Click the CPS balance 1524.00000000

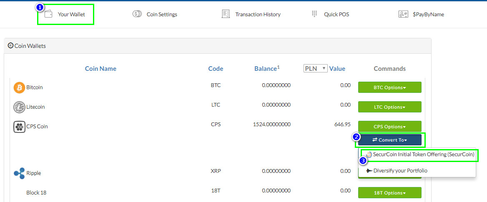272,125
